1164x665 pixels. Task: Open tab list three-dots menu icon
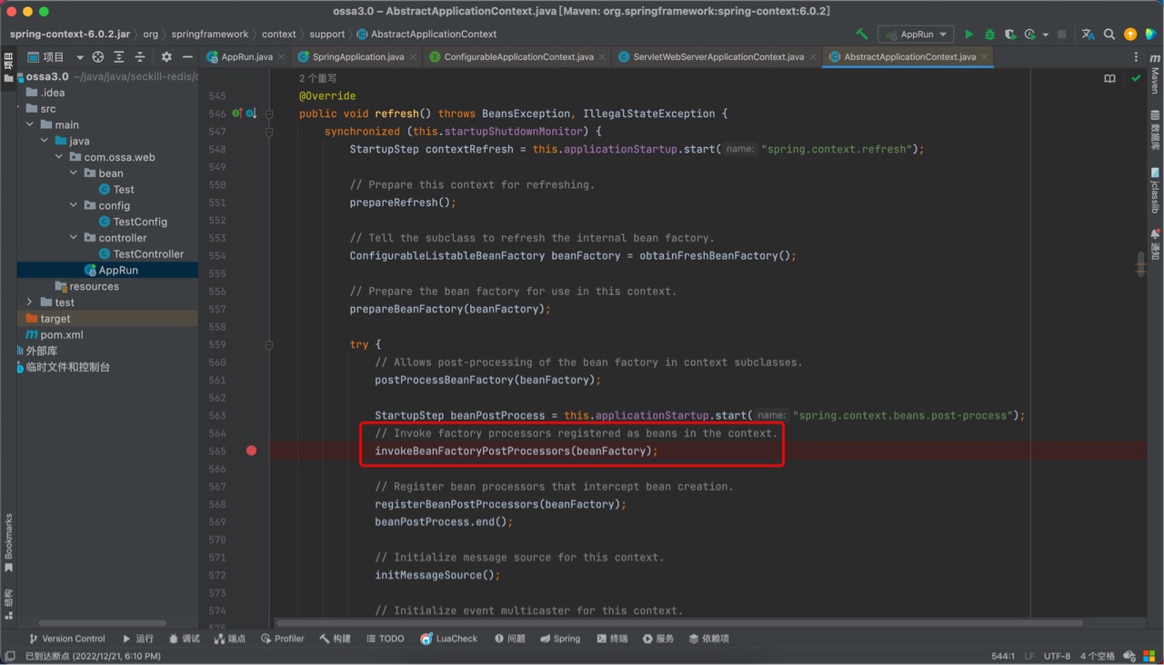coord(1136,56)
